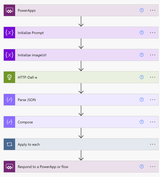The image size is (160, 177).
Task: Click the PowerApps trigger icon
Action: point(9,10)
